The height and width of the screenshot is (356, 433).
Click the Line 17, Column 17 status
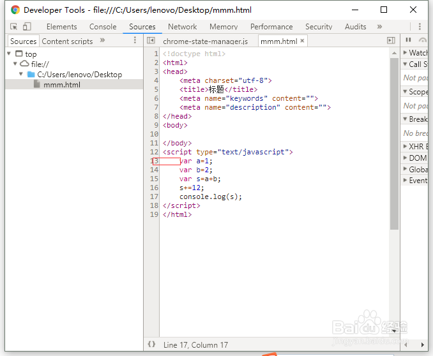click(x=195, y=345)
